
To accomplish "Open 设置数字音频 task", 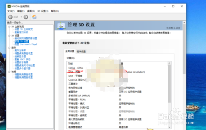I will coord(21,63).
